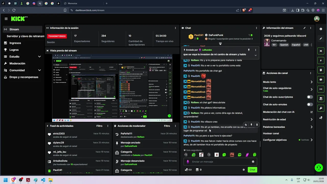Open Visual Studio Code from the taskbar
This screenshot has height=184, width=327.
pos(43,180)
